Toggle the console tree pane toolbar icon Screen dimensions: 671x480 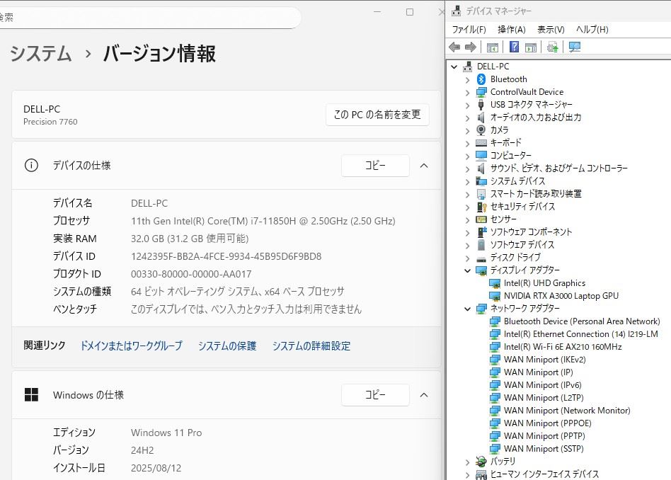click(x=493, y=47)
